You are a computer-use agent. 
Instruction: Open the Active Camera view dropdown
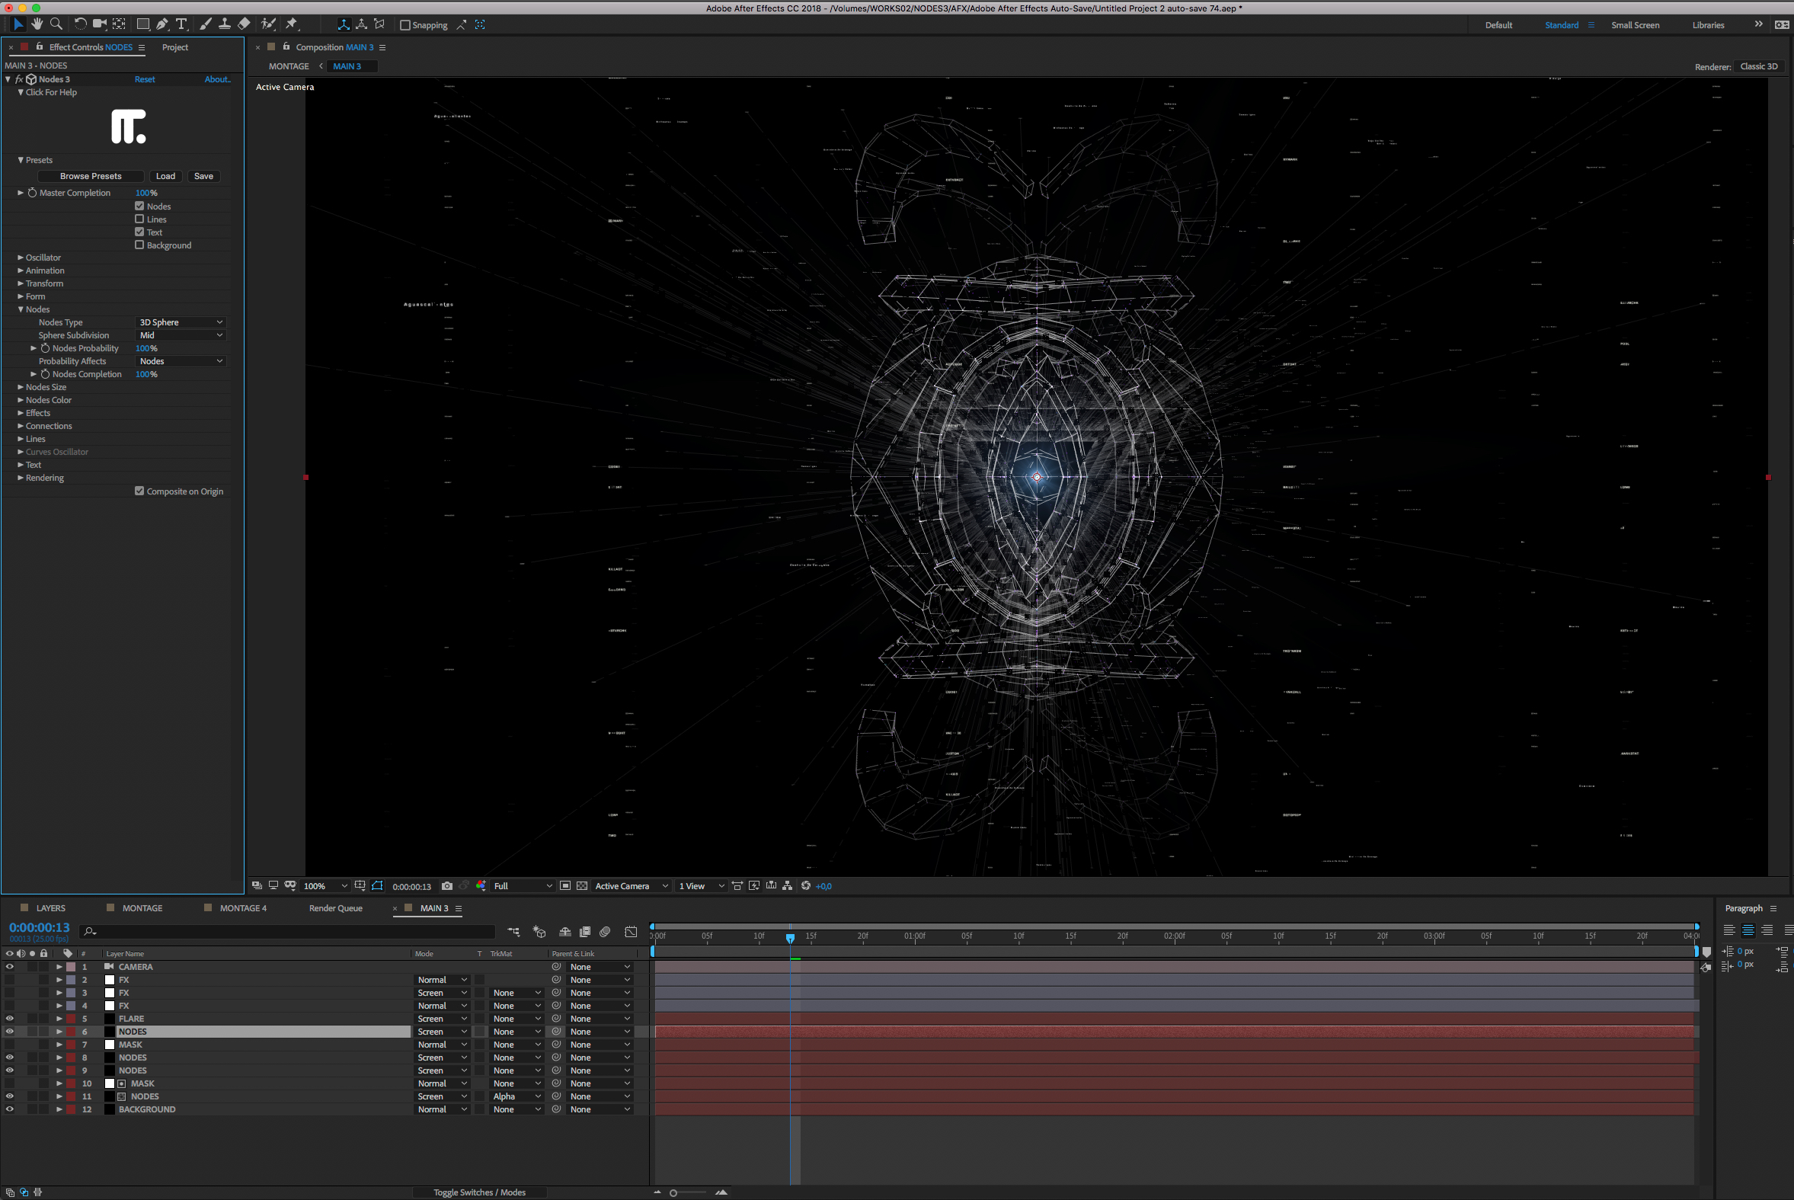point(632,885)
